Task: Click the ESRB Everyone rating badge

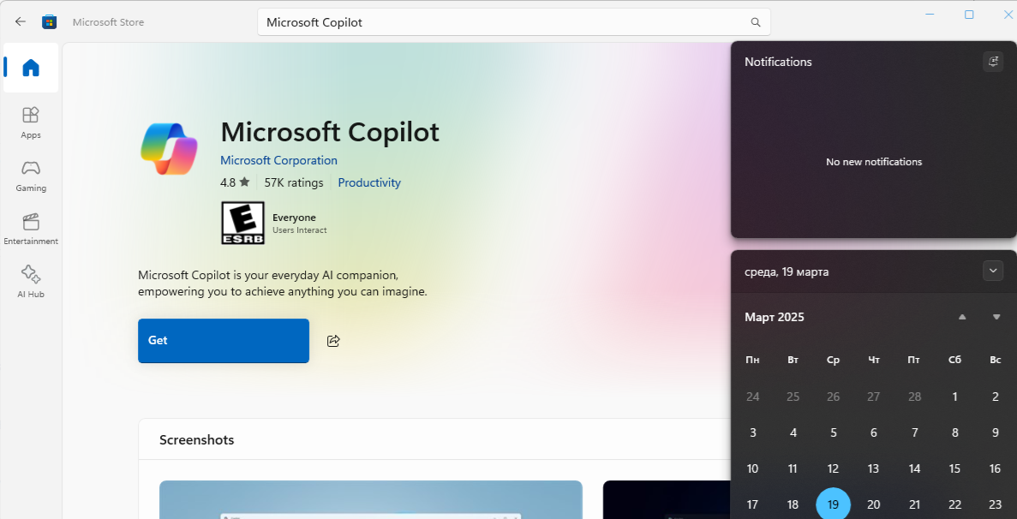Action: coord(243,222)
